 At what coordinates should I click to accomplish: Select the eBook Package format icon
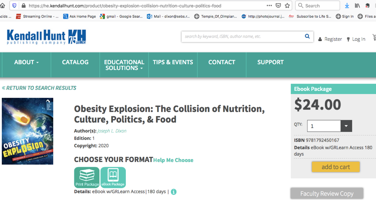113,177
